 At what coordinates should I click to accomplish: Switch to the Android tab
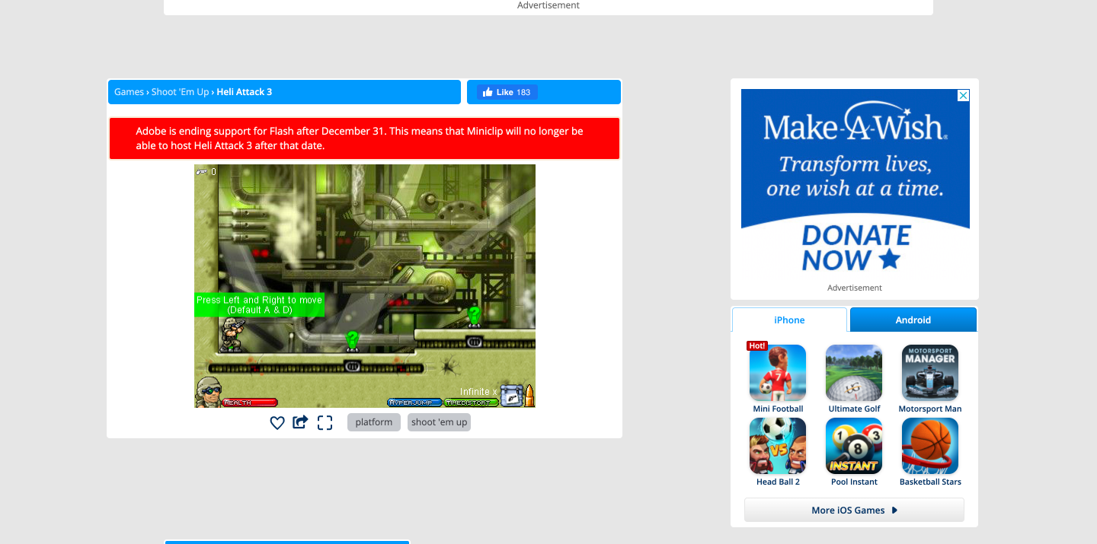(x=913, y=320)
